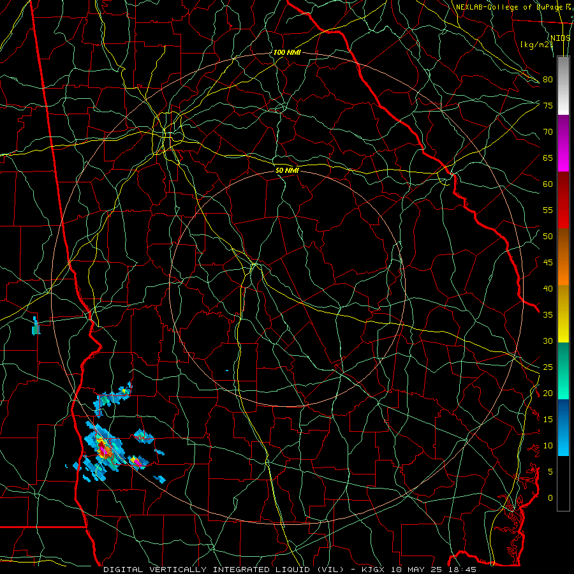Click the 40 value on the color scale
This screenshot has width=574, height=574.
[x=548, y=288]
